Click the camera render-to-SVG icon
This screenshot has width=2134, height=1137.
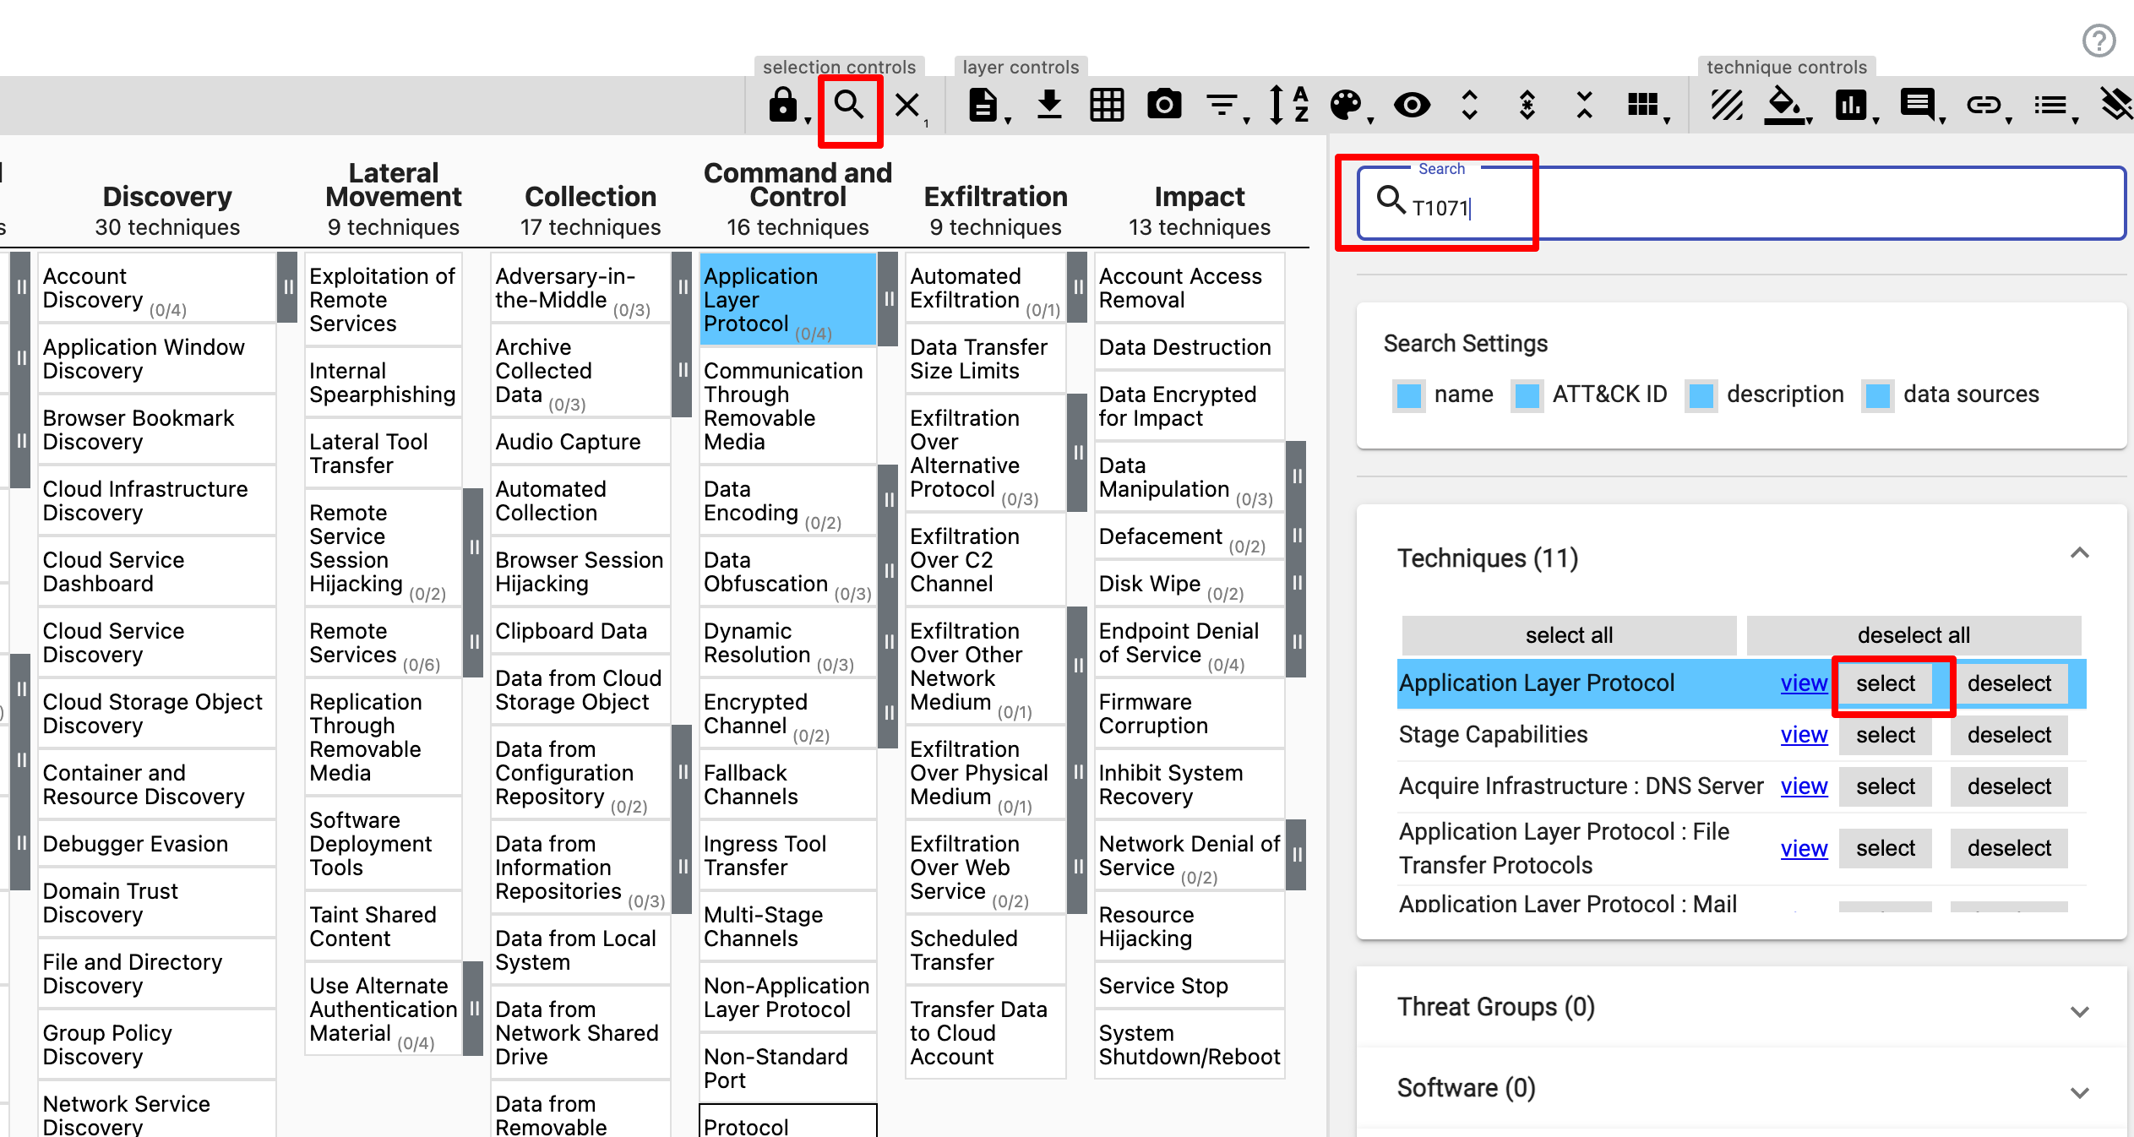click(1163, 106)
